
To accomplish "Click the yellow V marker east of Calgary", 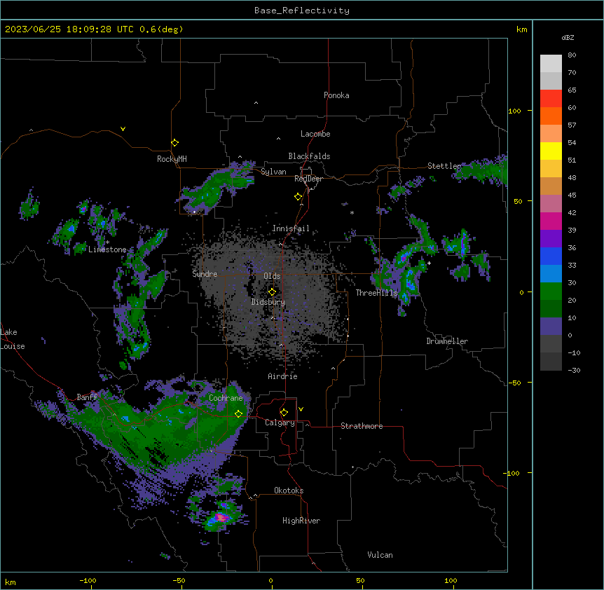I will coord(301,409).
